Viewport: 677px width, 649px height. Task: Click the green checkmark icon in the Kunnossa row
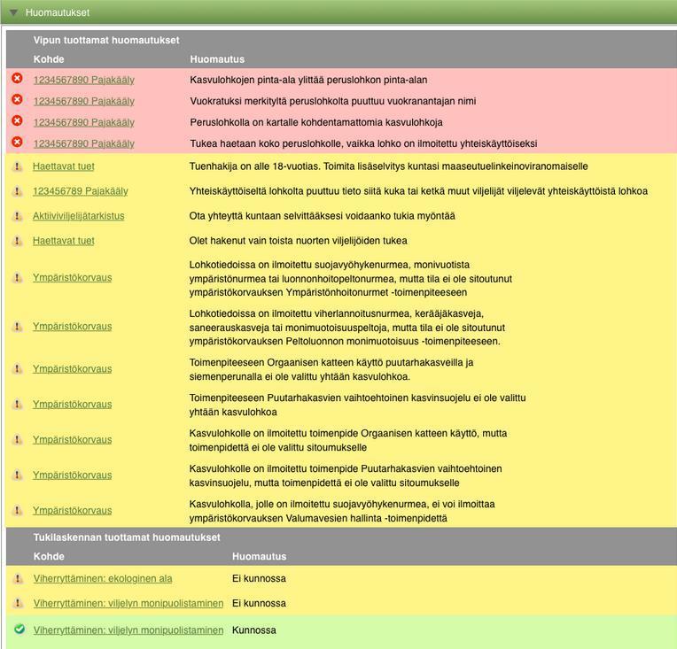[x=19, y=630]
